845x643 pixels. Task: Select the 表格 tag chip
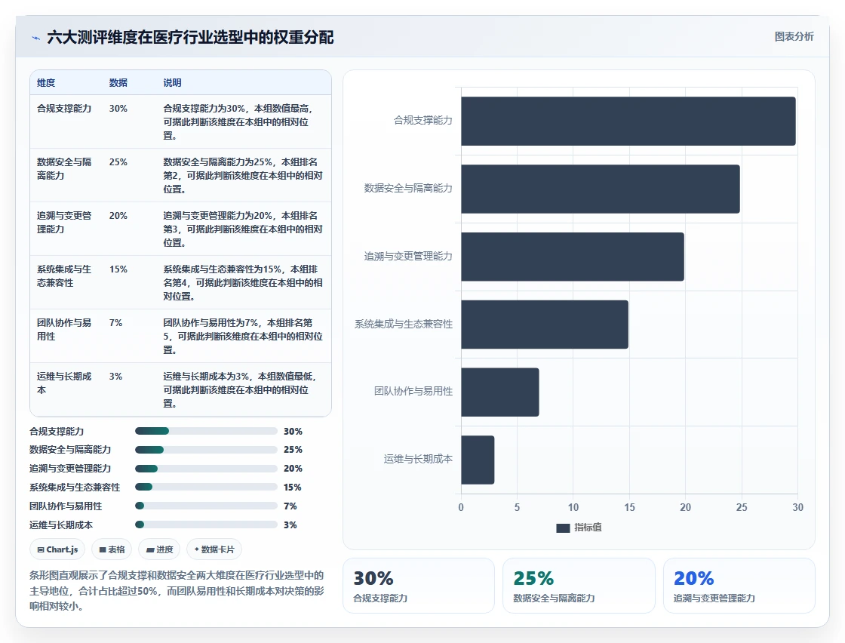(x=112, y=549)
